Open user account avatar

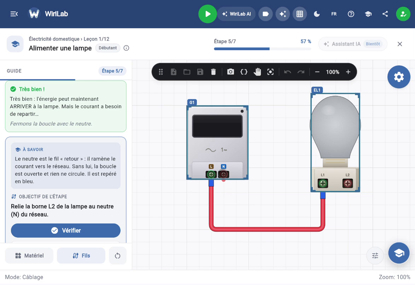pyautogui.click(x=403, y=14)
